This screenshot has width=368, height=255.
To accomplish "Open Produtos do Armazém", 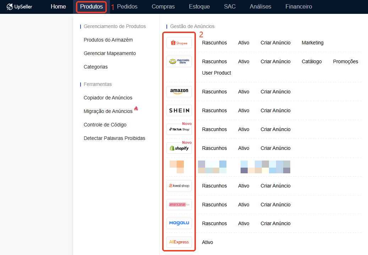I will tap(108, 40).
